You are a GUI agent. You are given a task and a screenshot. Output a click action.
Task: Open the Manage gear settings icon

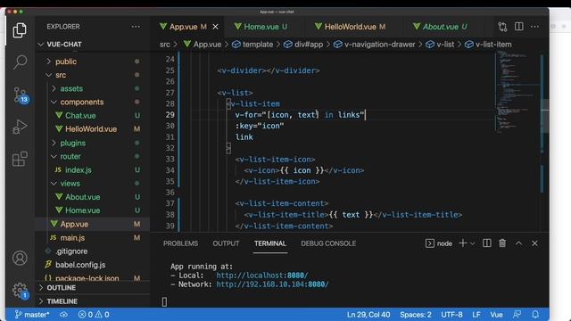[x=20, y=291]
